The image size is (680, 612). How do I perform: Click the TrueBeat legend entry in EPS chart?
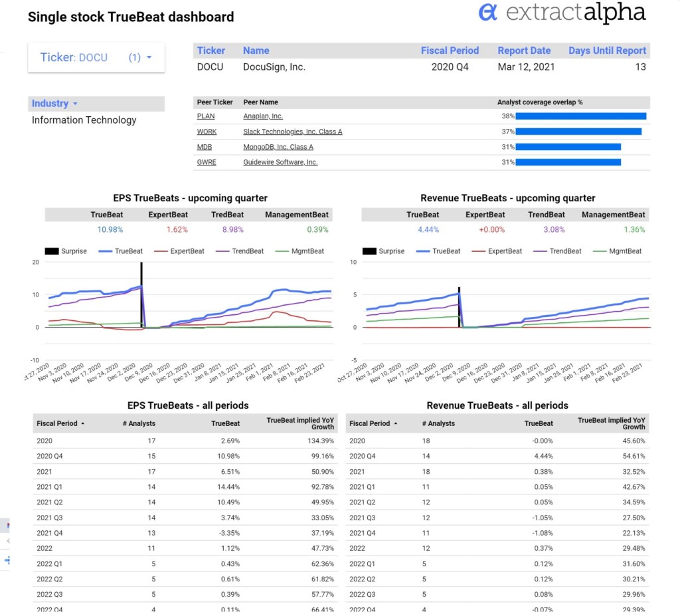121,251
